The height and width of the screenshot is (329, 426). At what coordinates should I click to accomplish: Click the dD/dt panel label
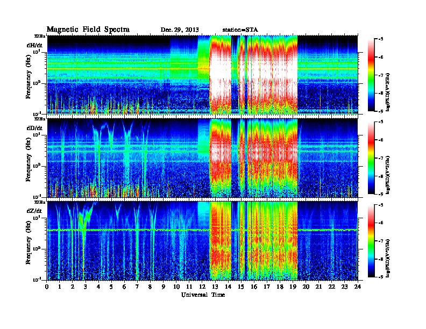(34, 128)
